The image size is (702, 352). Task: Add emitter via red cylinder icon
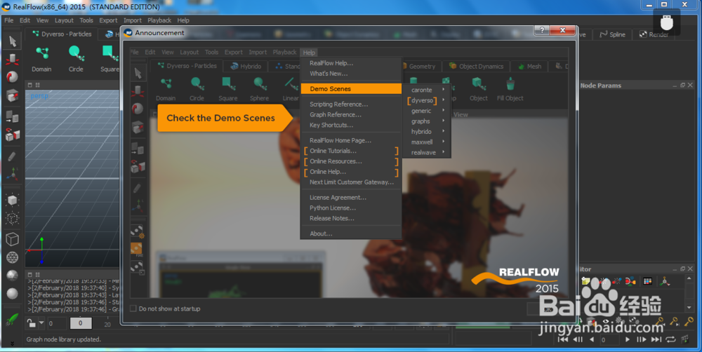[x=13, y=59]
